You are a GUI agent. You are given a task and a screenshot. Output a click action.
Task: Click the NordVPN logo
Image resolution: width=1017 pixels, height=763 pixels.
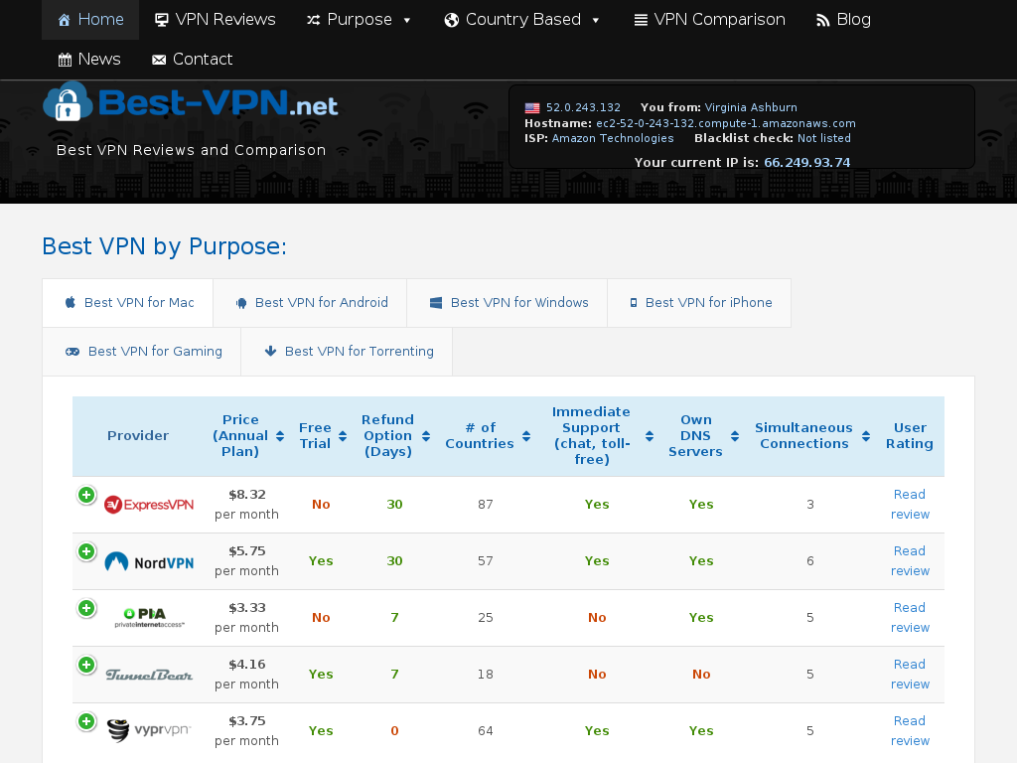149,561
